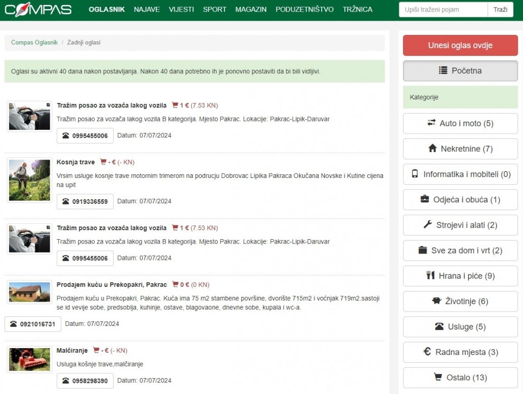
Task: Click the piggy bank Životinje icon
Action: [x=436, y=301]
